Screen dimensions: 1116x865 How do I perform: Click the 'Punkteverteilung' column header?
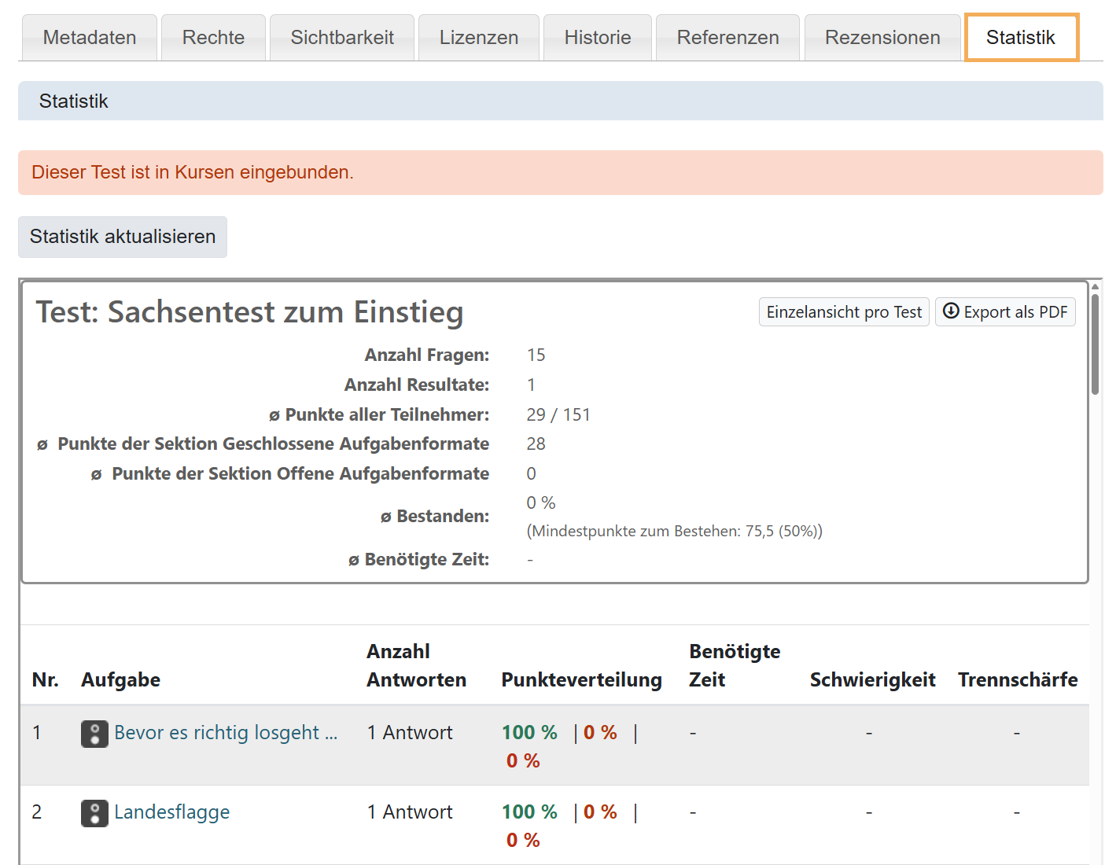pyautogui.click(x=581, y=679)
